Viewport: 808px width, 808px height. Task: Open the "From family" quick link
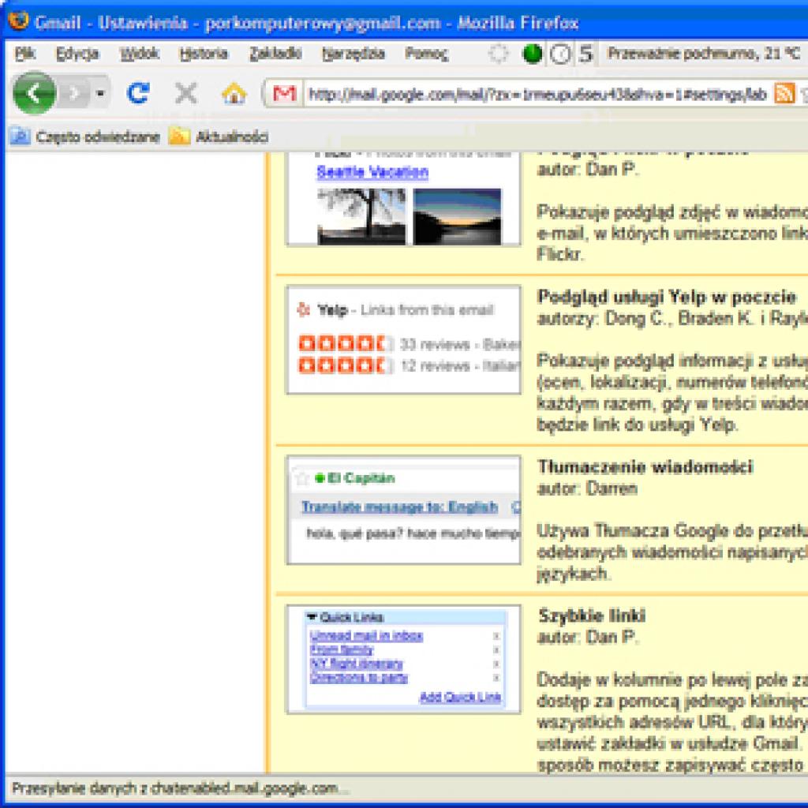[x=342, y=650]
